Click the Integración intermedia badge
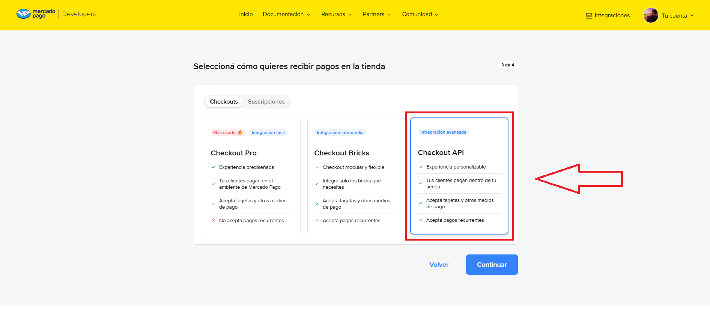This screenshot has height=310, width=710. (x=340, y=132)
